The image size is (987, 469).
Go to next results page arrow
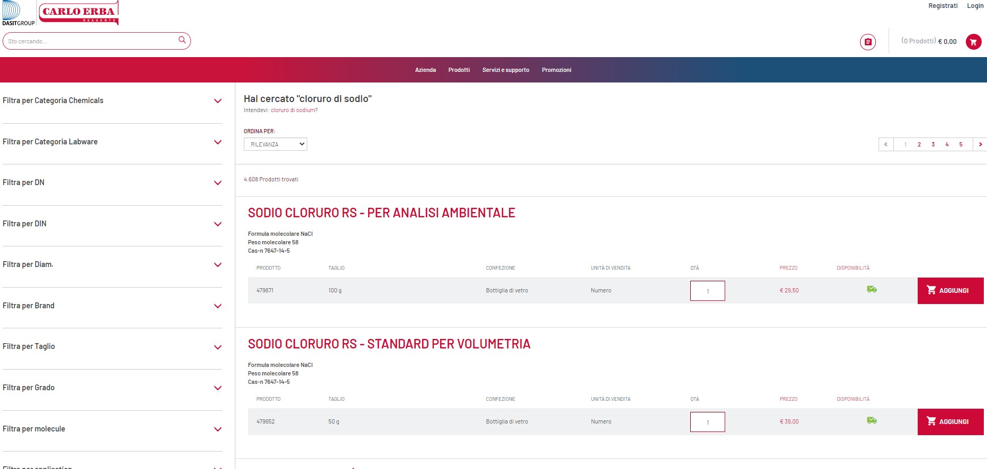coord(980,144)
